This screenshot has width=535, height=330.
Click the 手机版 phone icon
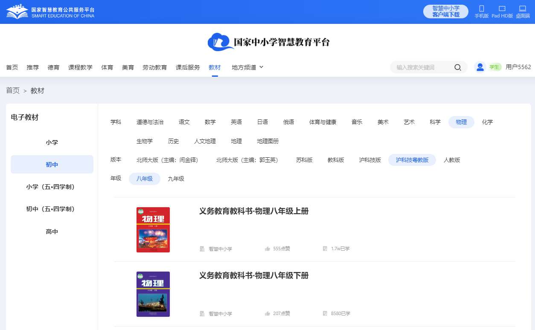482,9
